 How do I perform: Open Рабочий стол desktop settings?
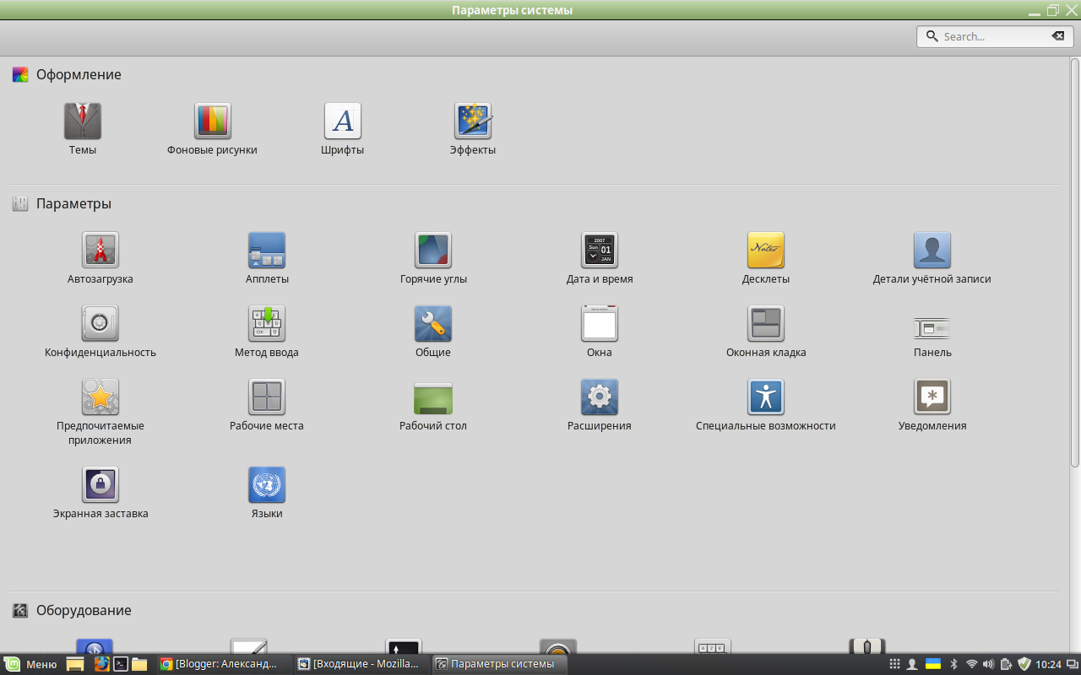(433, 398)
